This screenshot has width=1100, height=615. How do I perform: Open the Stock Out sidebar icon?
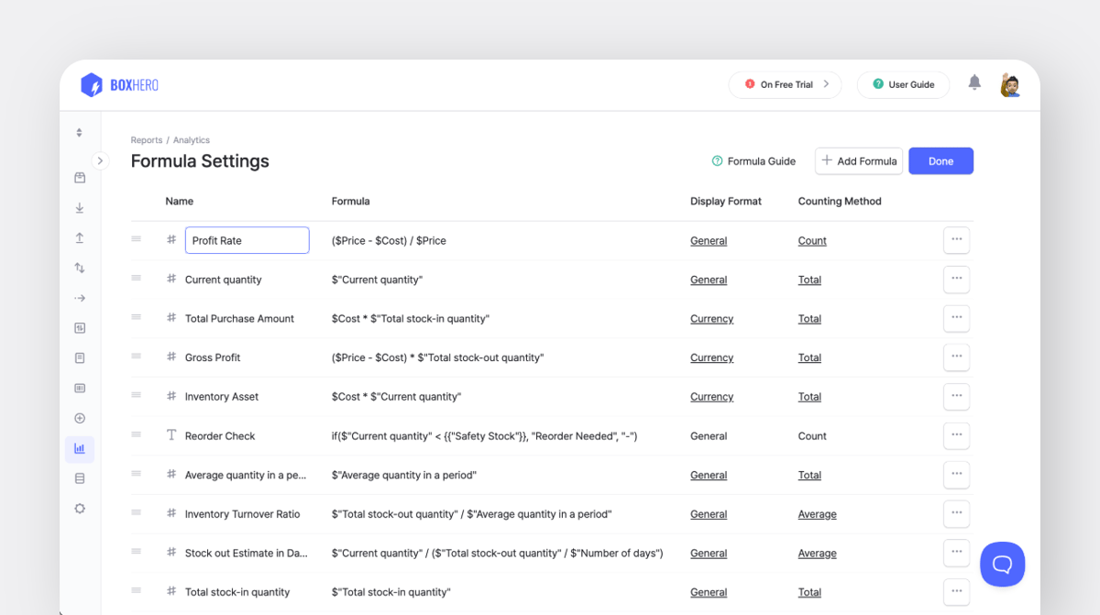pyautogui.click(x=80, y=238)
